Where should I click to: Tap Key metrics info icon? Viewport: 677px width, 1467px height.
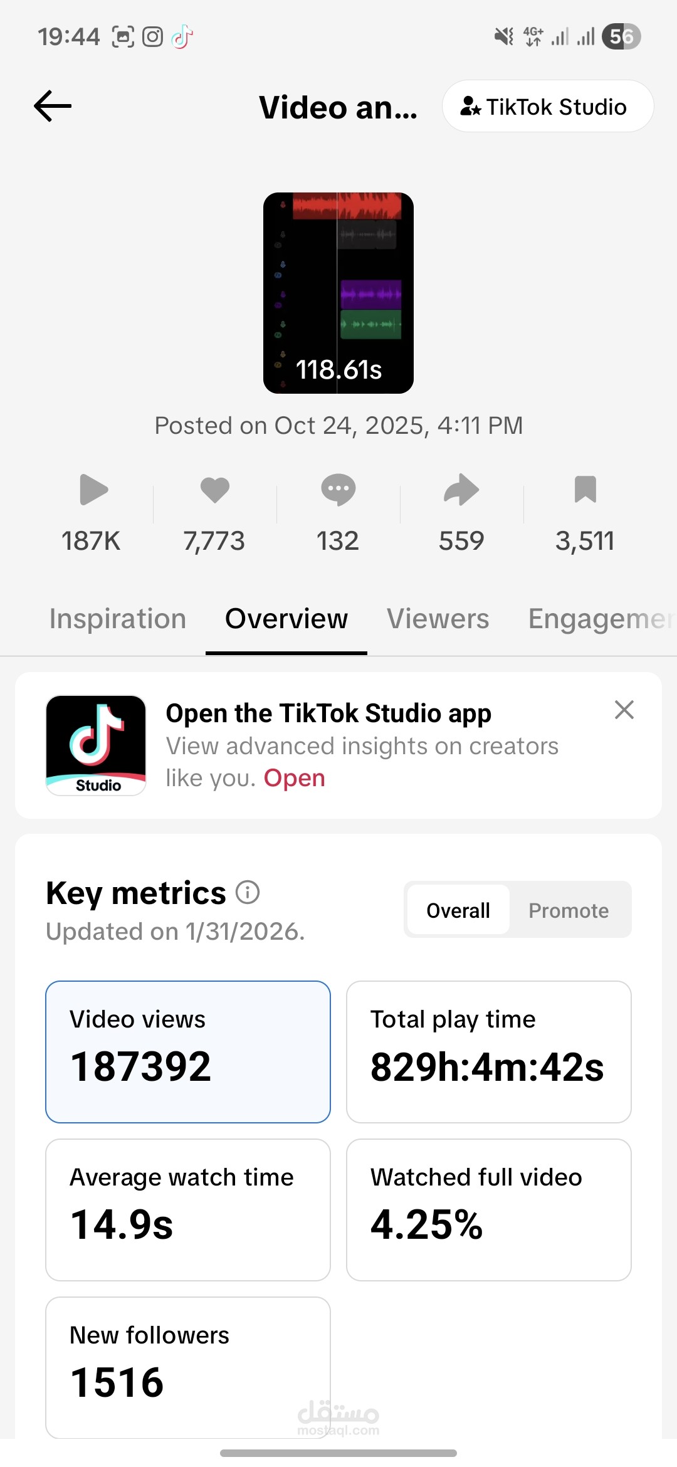[x=248, y=892]
